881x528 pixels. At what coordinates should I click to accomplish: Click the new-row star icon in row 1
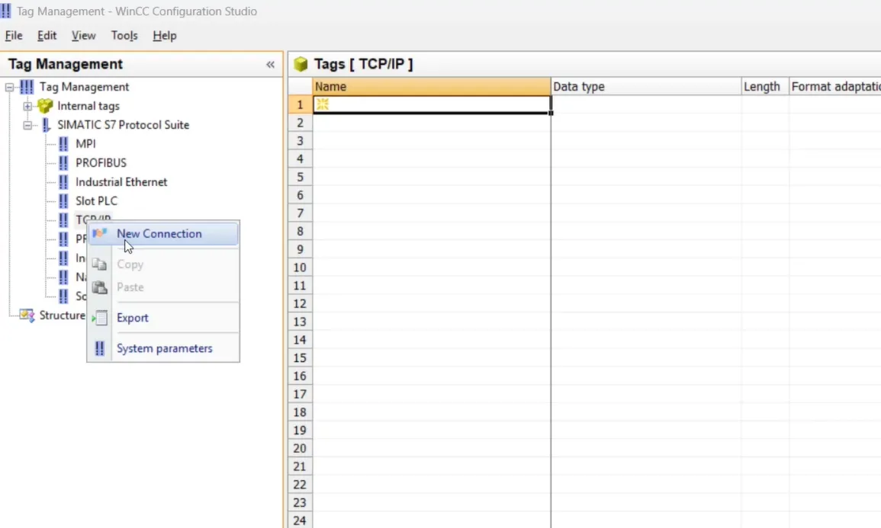pos(323,104)
